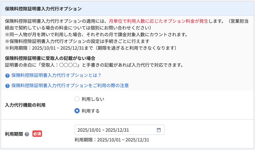Click the 利用期間 field label
The image size is (255, 150).
tap(14, 134)
